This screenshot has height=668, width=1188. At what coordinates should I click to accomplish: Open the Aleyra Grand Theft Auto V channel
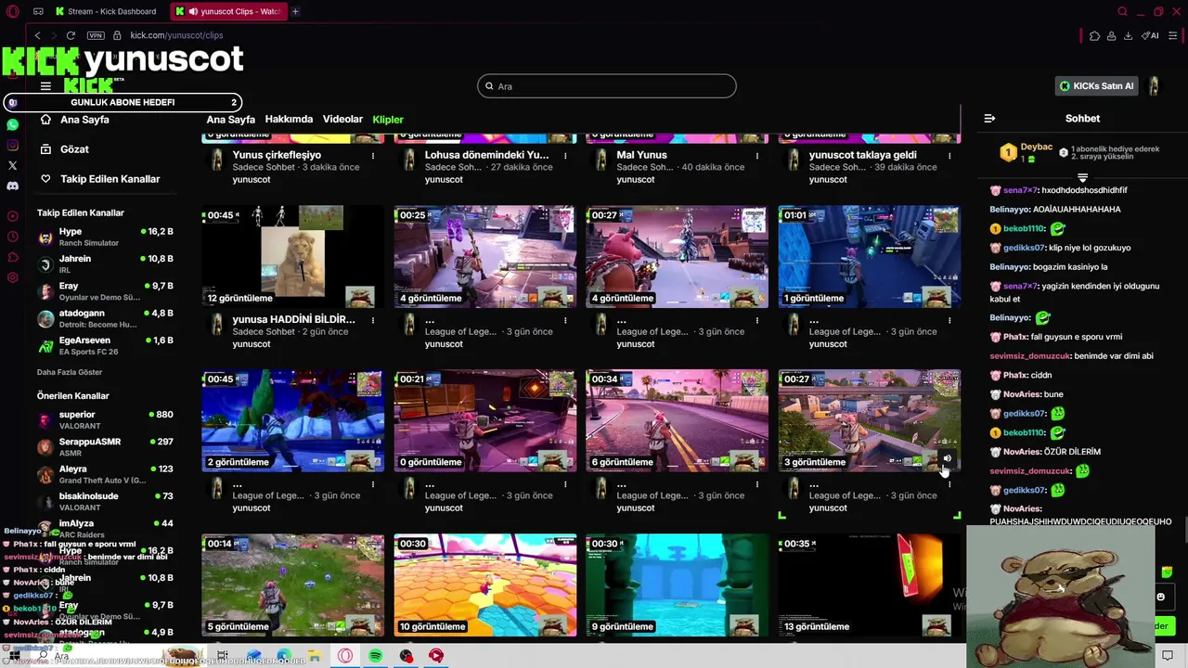click(x=105, y=474)
